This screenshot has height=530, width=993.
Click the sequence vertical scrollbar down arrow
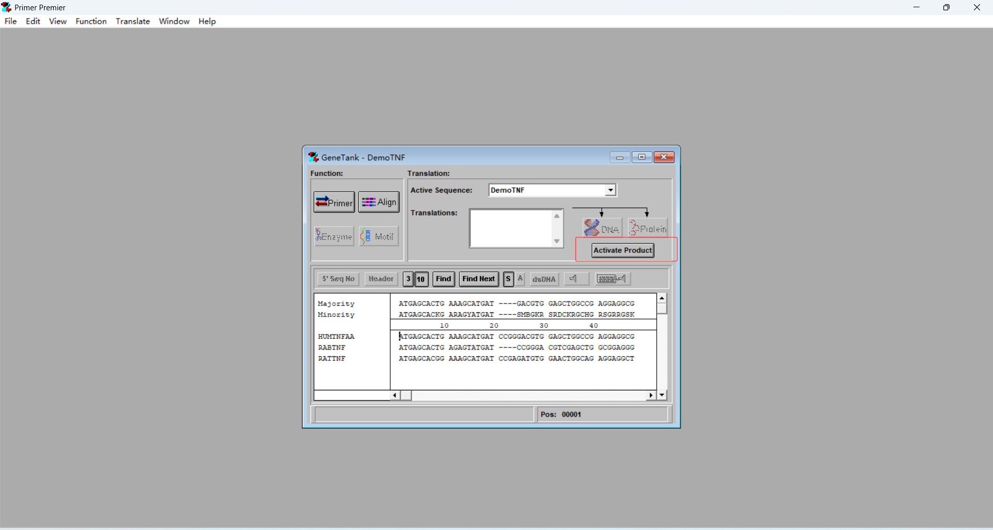(x=662, y=395)
